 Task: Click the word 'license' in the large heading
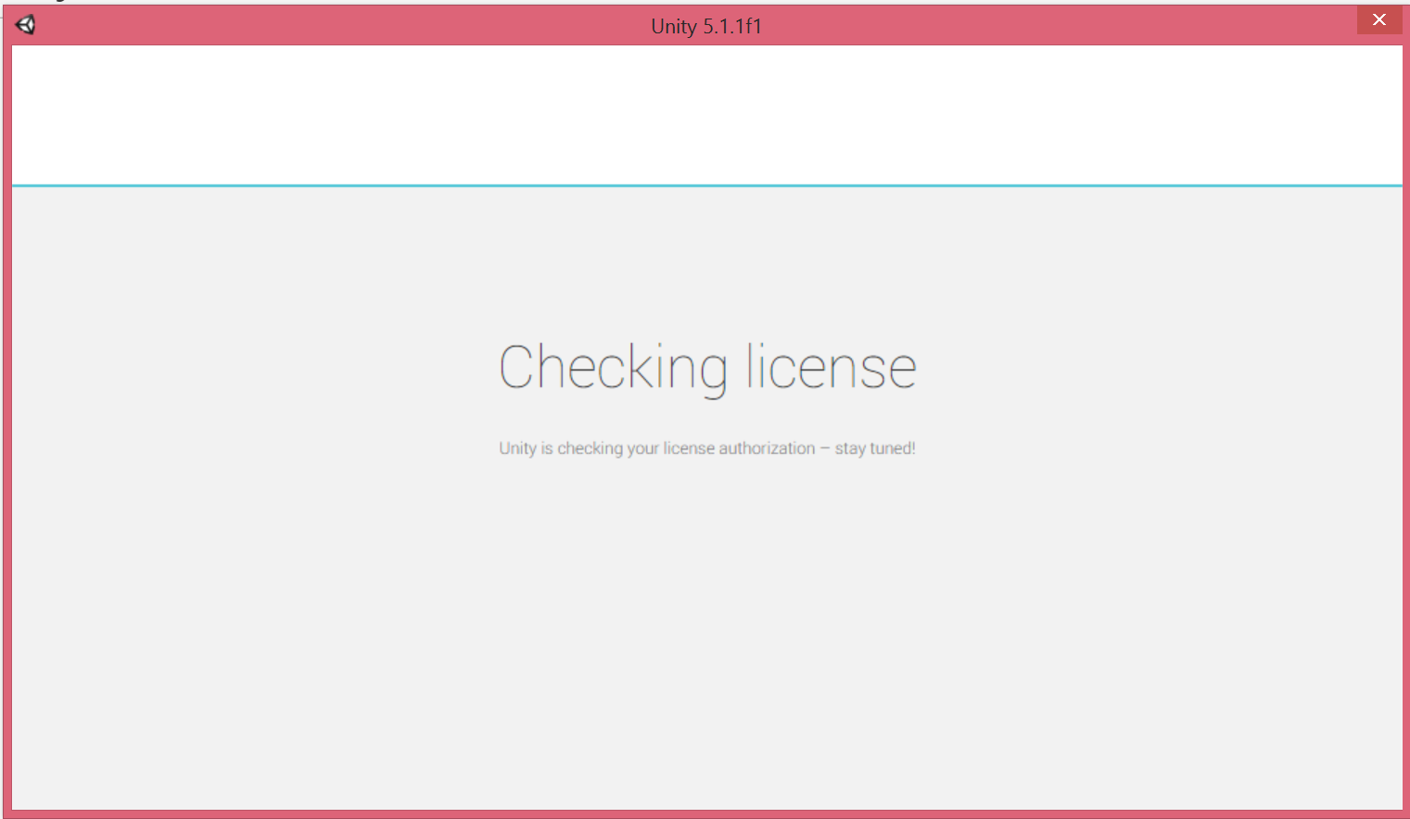[x=832, y=368]
